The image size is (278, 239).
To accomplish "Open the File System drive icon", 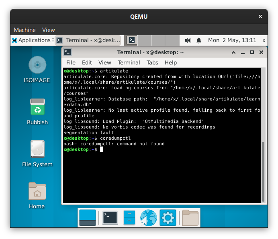I will click(x=37, y=149).
